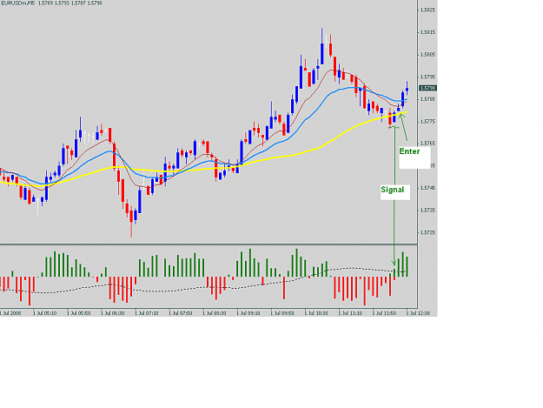Click the 1.5725 price axis label

pyautogui.click(x=427, y=232)
